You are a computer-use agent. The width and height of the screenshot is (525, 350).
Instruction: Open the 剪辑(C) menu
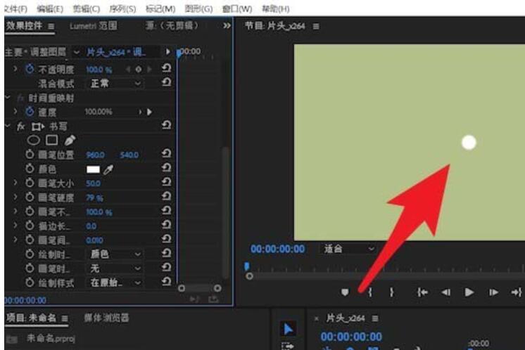[x=87, y=8]
